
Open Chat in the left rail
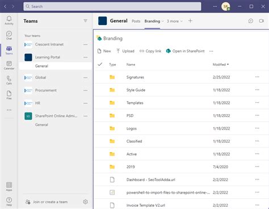tap(9, 35)
